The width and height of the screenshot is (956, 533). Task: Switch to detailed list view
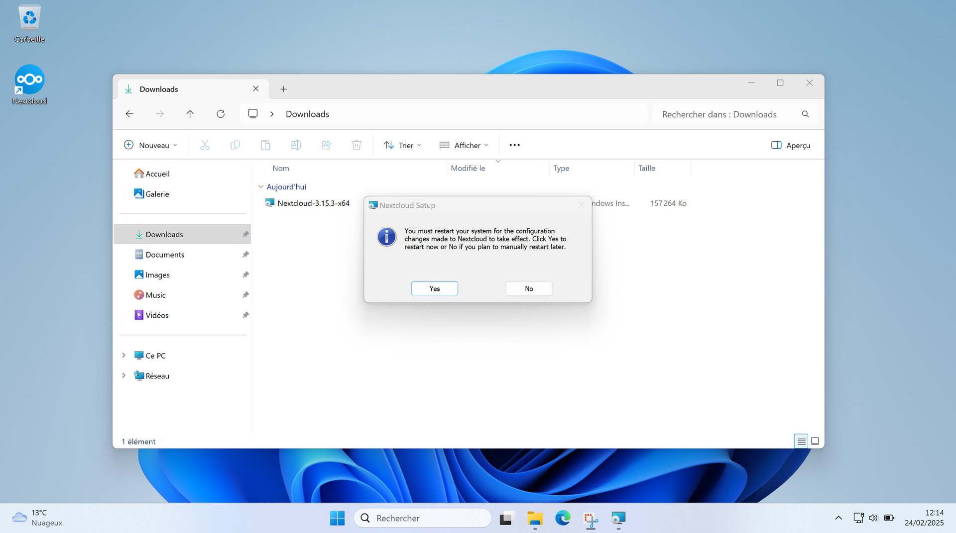(801, 441)
